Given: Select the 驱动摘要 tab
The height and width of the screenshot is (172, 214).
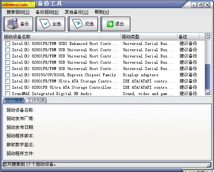Looking at the screenshot, I should pyautogui.click(x=14, y=101).
